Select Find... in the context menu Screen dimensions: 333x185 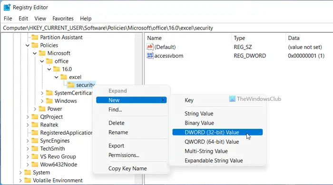131,109
